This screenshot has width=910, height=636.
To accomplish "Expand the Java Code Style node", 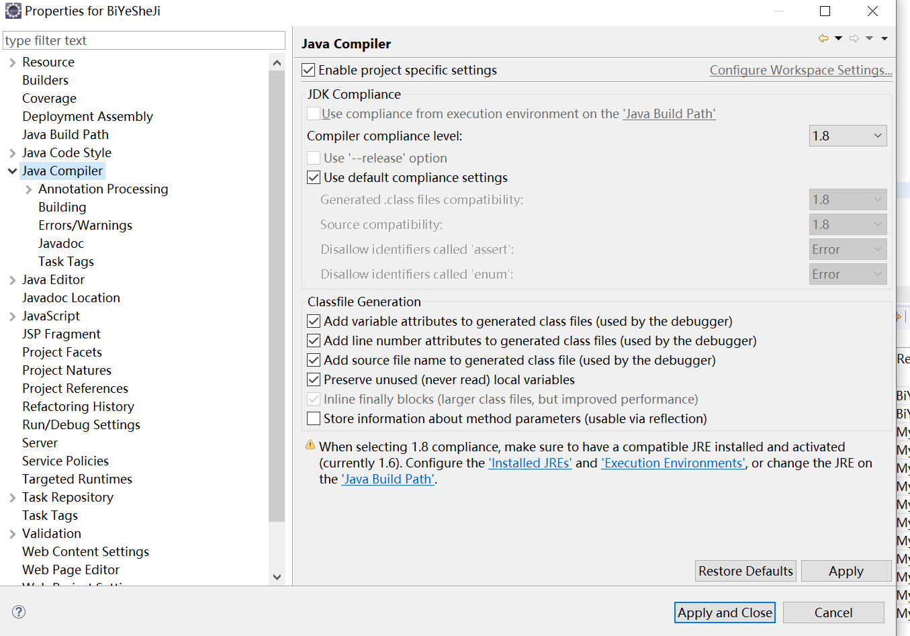I will coord(12,153).
